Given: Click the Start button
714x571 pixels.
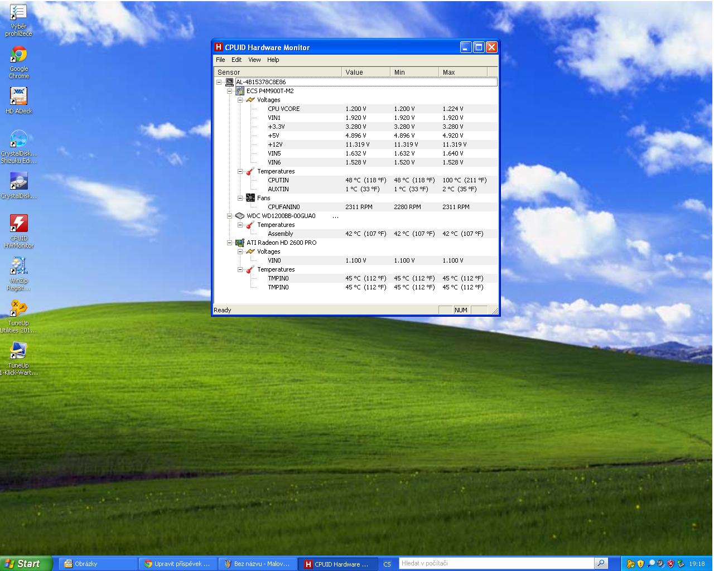Looking at the screenshot, I should pyautogui.click(x=25, y=564).
